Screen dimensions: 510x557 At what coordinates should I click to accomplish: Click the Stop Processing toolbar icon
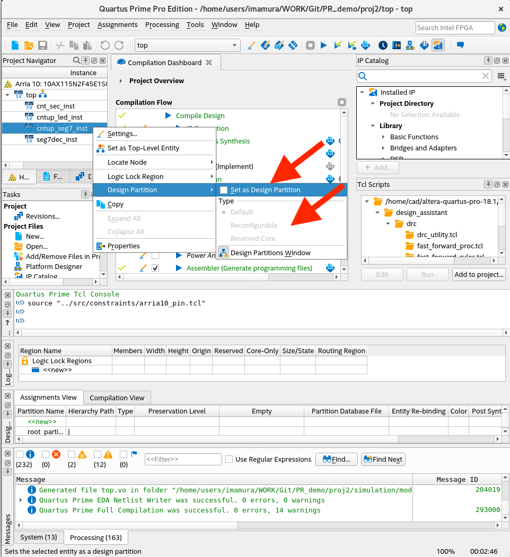pyautogui.click(x=310, y=45)
